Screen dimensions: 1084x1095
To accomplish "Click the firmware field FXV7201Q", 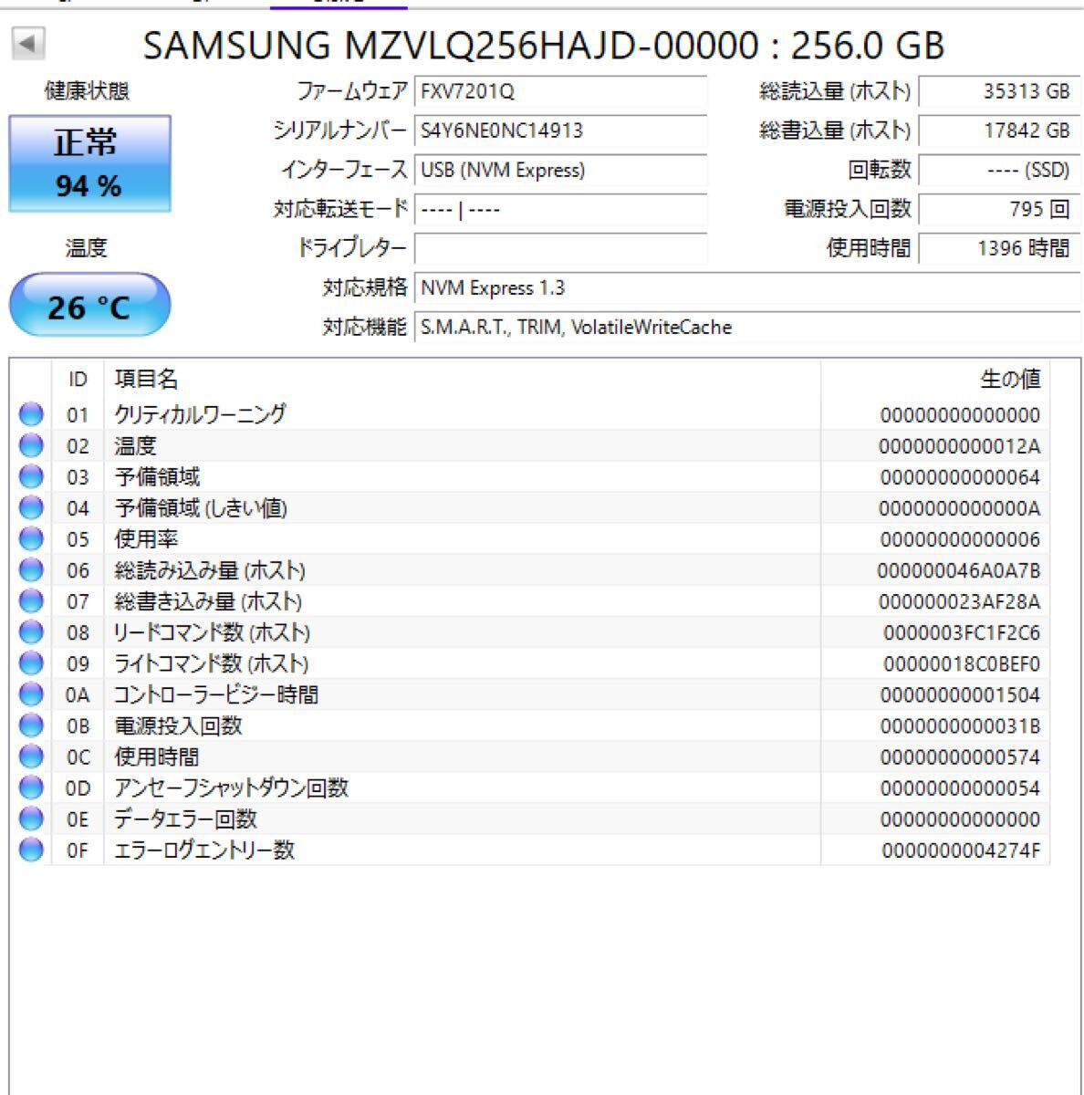I will tap(560, 91).
